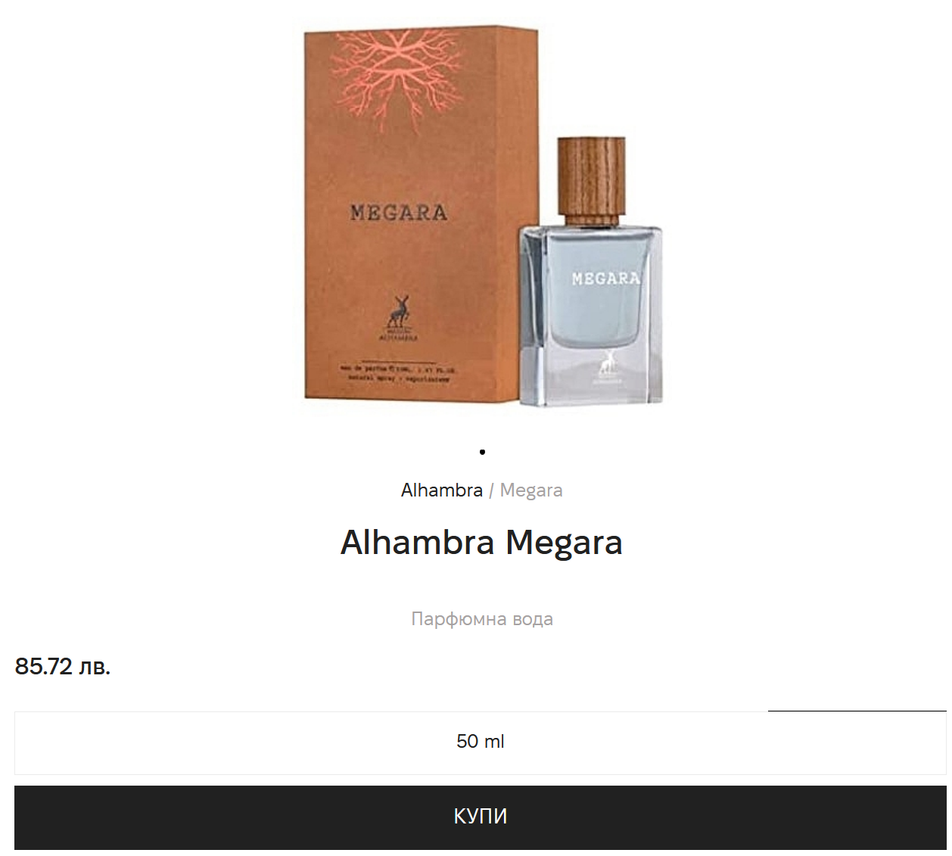Click the dark line above the size selector

(x=857, y=711)
